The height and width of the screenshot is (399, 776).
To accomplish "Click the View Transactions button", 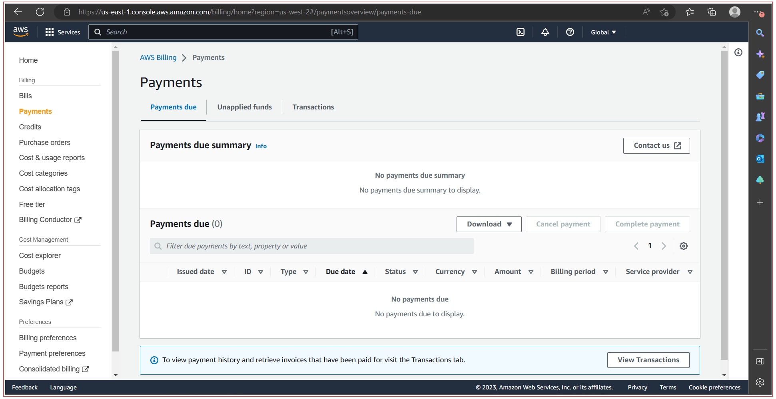I will (x=648, y=360).
